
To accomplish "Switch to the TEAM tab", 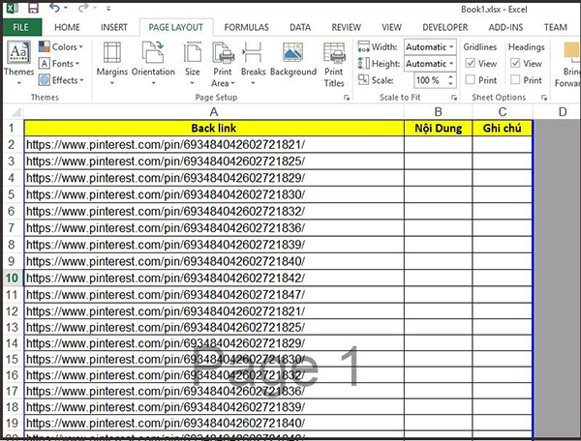I will 556,27.
